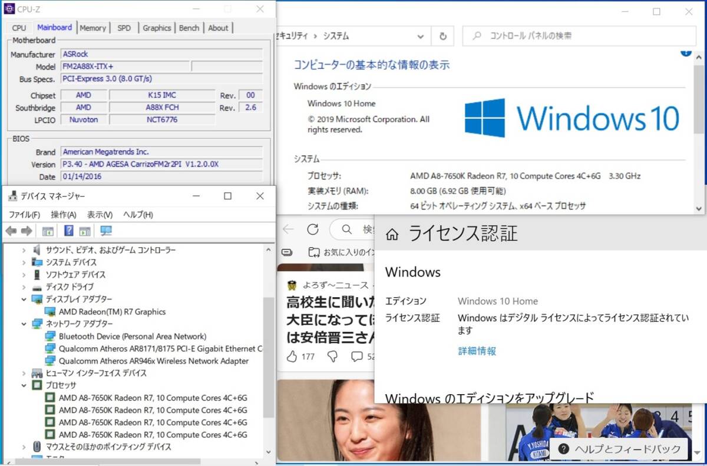Open the ヘルプ(H) menu in Device Manager
The width and height of the screenshot is (707, 466).
138,215
